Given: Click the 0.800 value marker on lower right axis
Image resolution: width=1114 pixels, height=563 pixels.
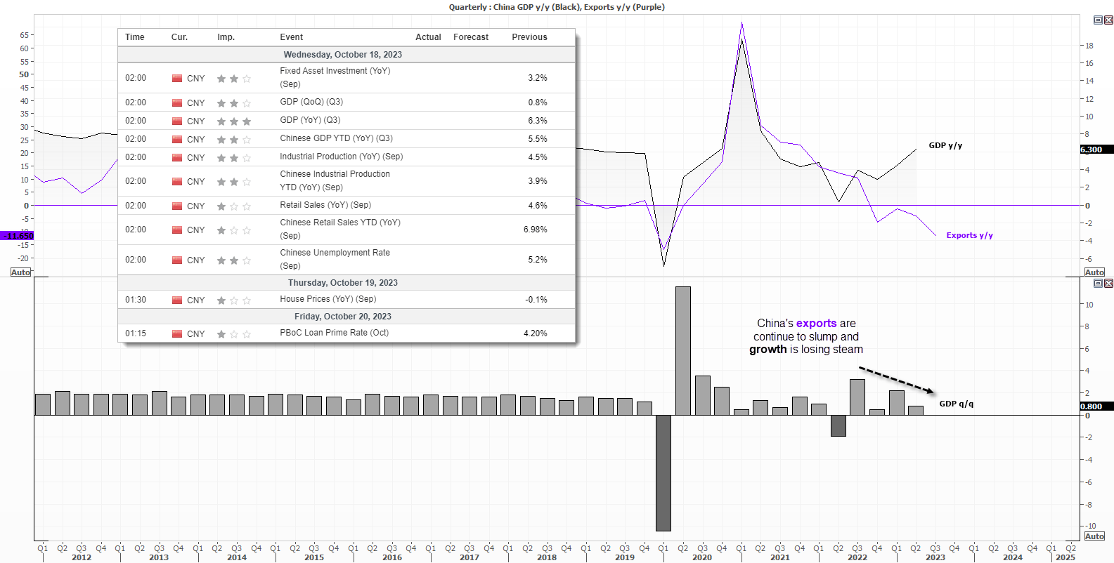Looking at the screenshot, I should [1096, 406].
